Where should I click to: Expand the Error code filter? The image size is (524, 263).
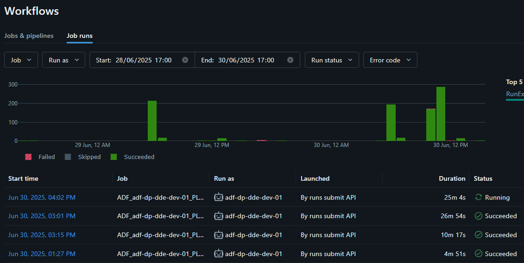point(390,60)
